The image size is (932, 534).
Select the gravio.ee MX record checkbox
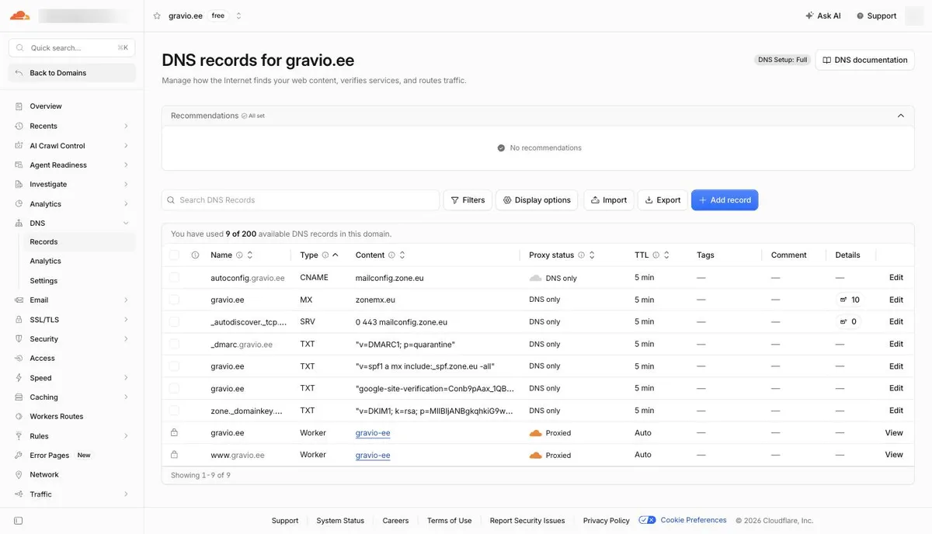(174, 300)
